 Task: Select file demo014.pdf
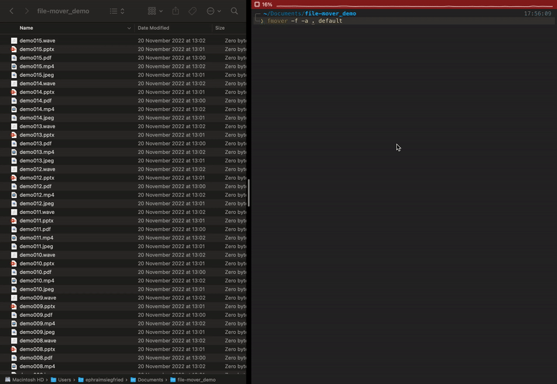click(x=36, y=100)
